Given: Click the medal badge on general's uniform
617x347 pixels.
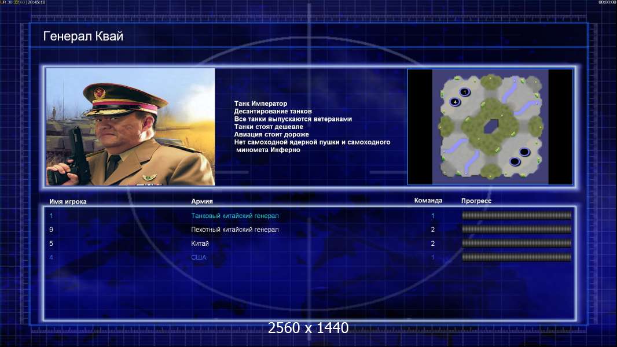Looking at the screenshot, I should 148,178.
